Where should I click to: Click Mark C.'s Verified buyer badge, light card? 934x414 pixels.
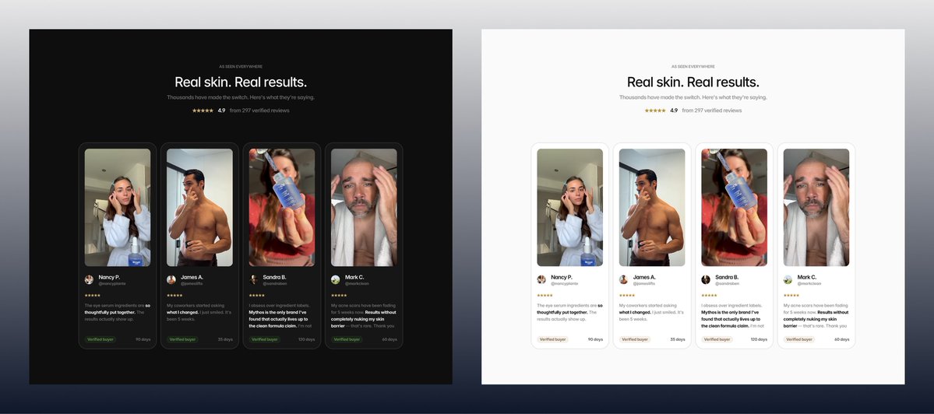[799, 339]
